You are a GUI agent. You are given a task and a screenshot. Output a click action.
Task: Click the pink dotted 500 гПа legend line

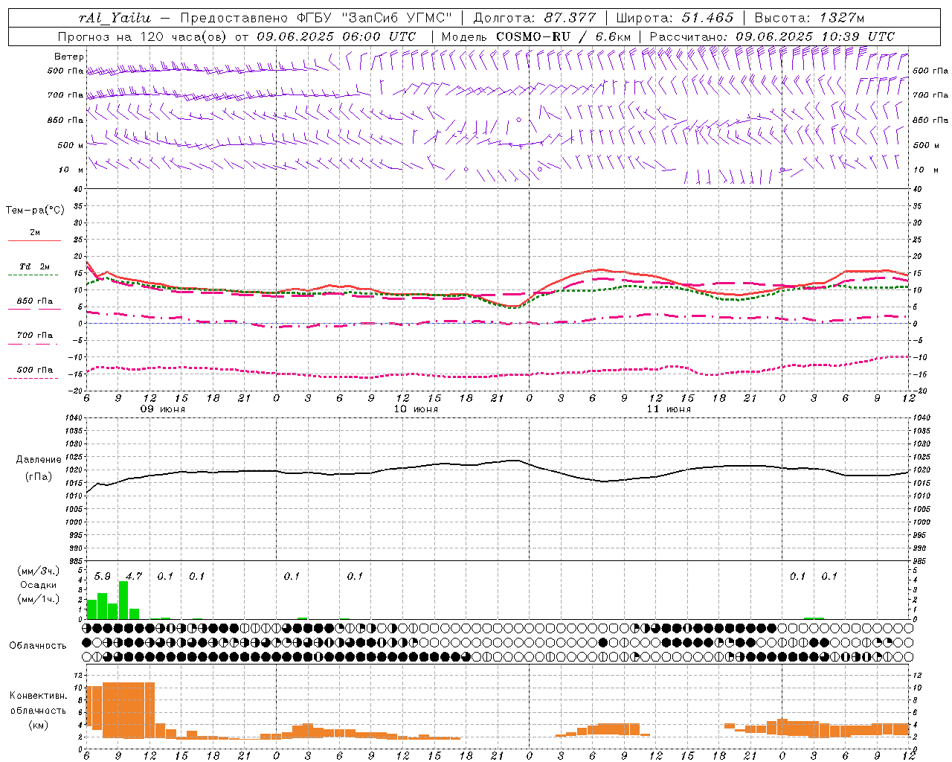tap(34, 379)
